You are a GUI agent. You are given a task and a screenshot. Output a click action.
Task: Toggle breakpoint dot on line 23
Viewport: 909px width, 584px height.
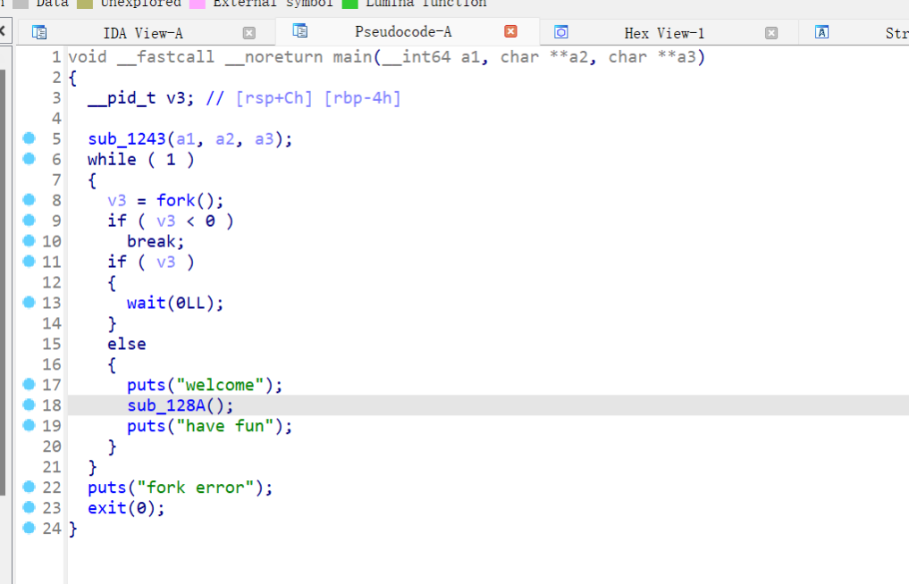pyautogui.click(x=29, y=507)
